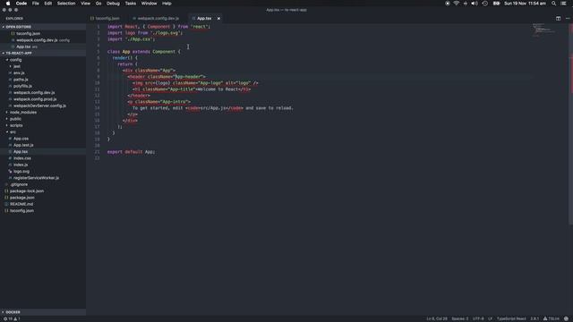The height and width of the screenshot is (322, 573).
Task: Open the Help menu
Action: pos(167,4)
